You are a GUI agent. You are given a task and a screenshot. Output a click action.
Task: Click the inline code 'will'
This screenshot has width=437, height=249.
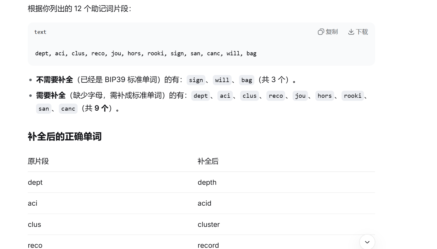(222, 80)
